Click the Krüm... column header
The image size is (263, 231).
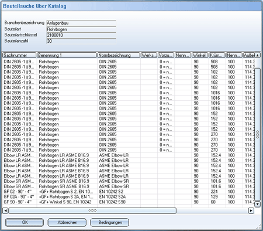coord(217,55)
